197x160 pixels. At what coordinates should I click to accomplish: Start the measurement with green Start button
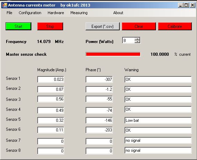19,26
